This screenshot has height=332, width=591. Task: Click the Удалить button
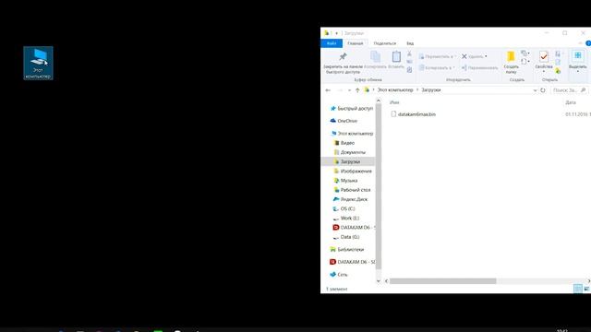473,56
